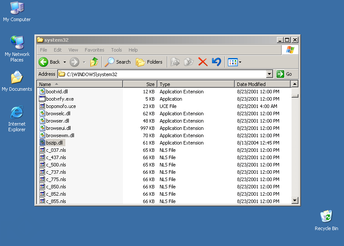This screenshot has height=246, width=344.
Task: Sort by the Date Modified column header
Action: coord(262,84)
